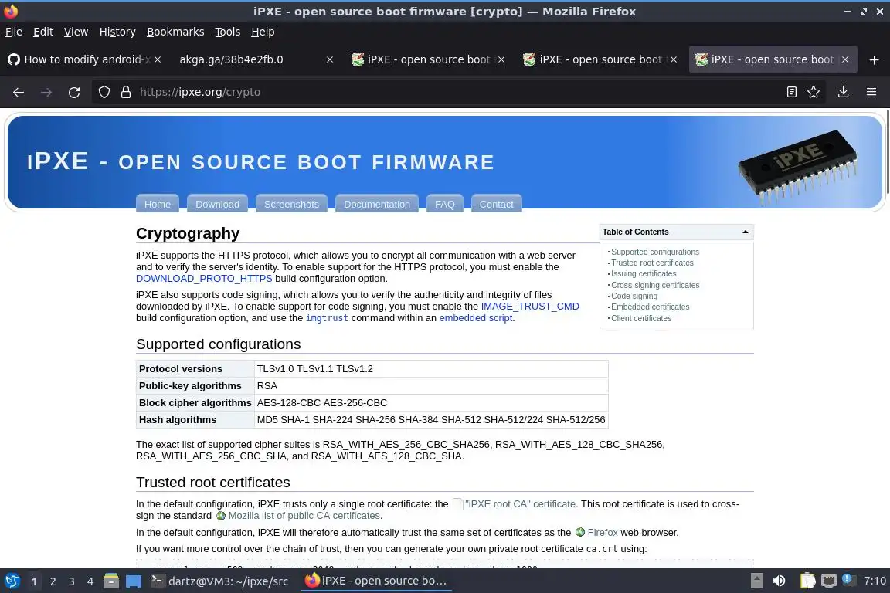Open the History menu
The image size is (890, 593).
[117, 32]
